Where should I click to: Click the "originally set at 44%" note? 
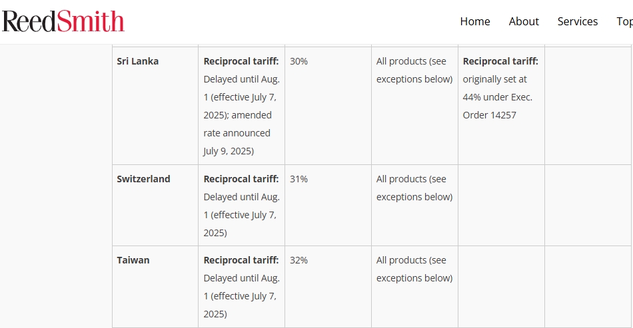[495, 79]
